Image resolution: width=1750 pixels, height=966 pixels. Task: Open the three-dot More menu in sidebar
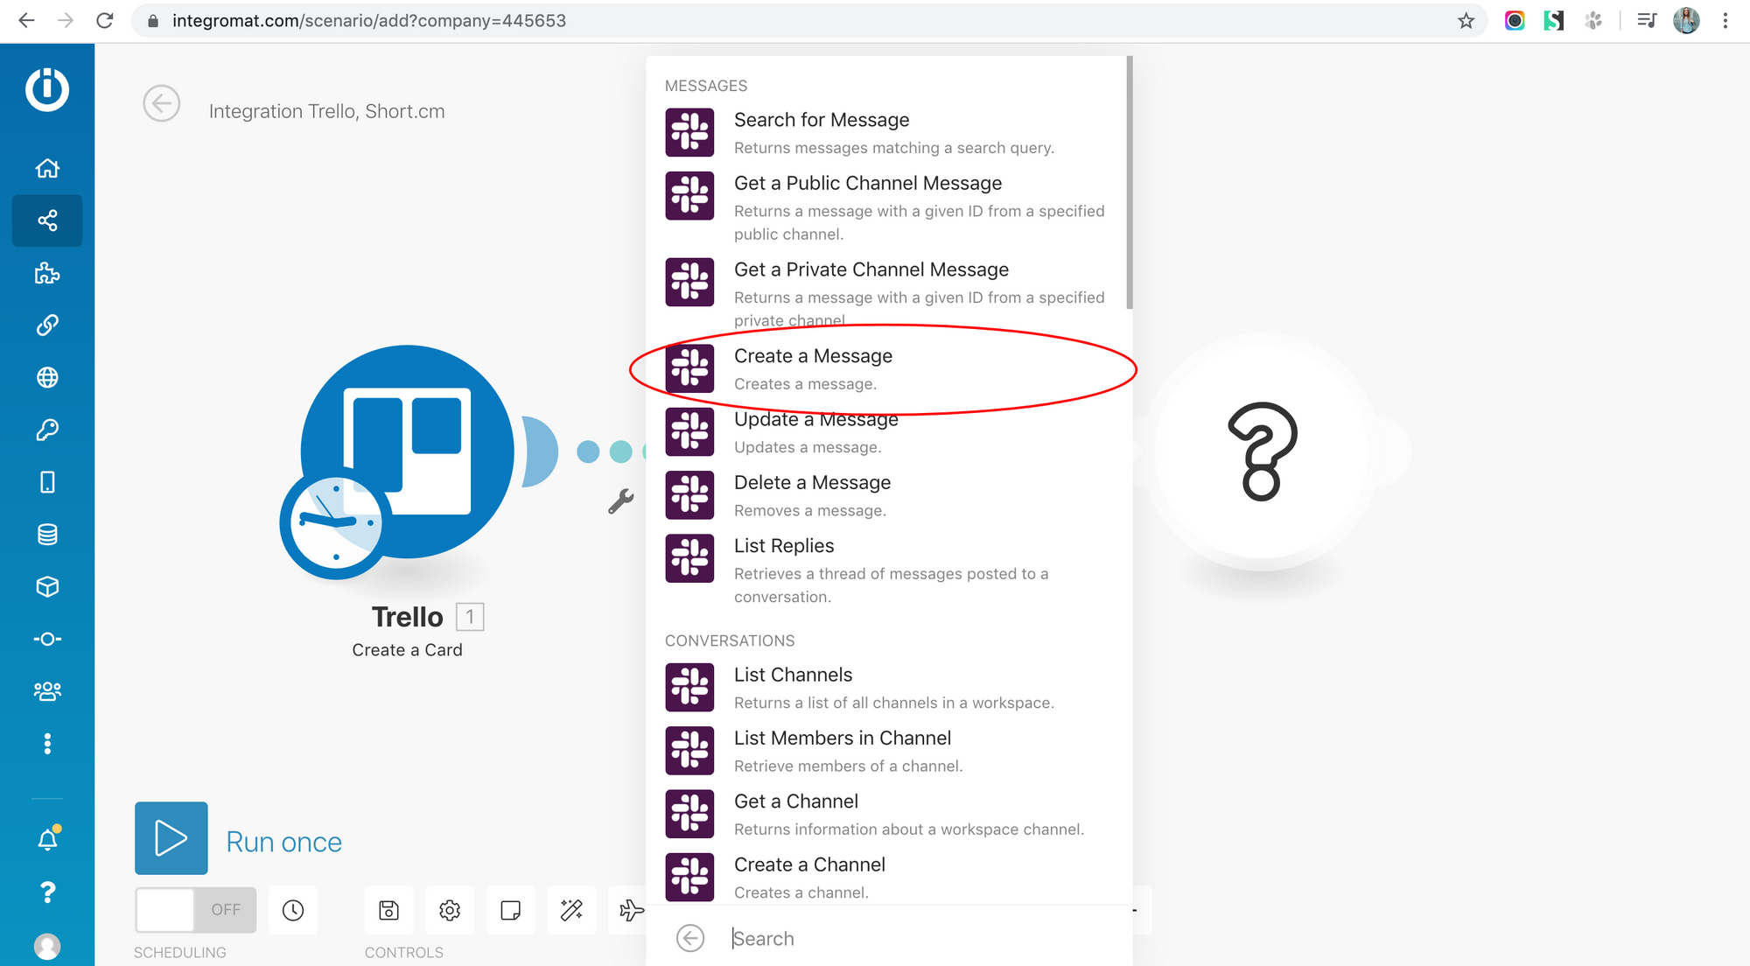pos(47,744)
